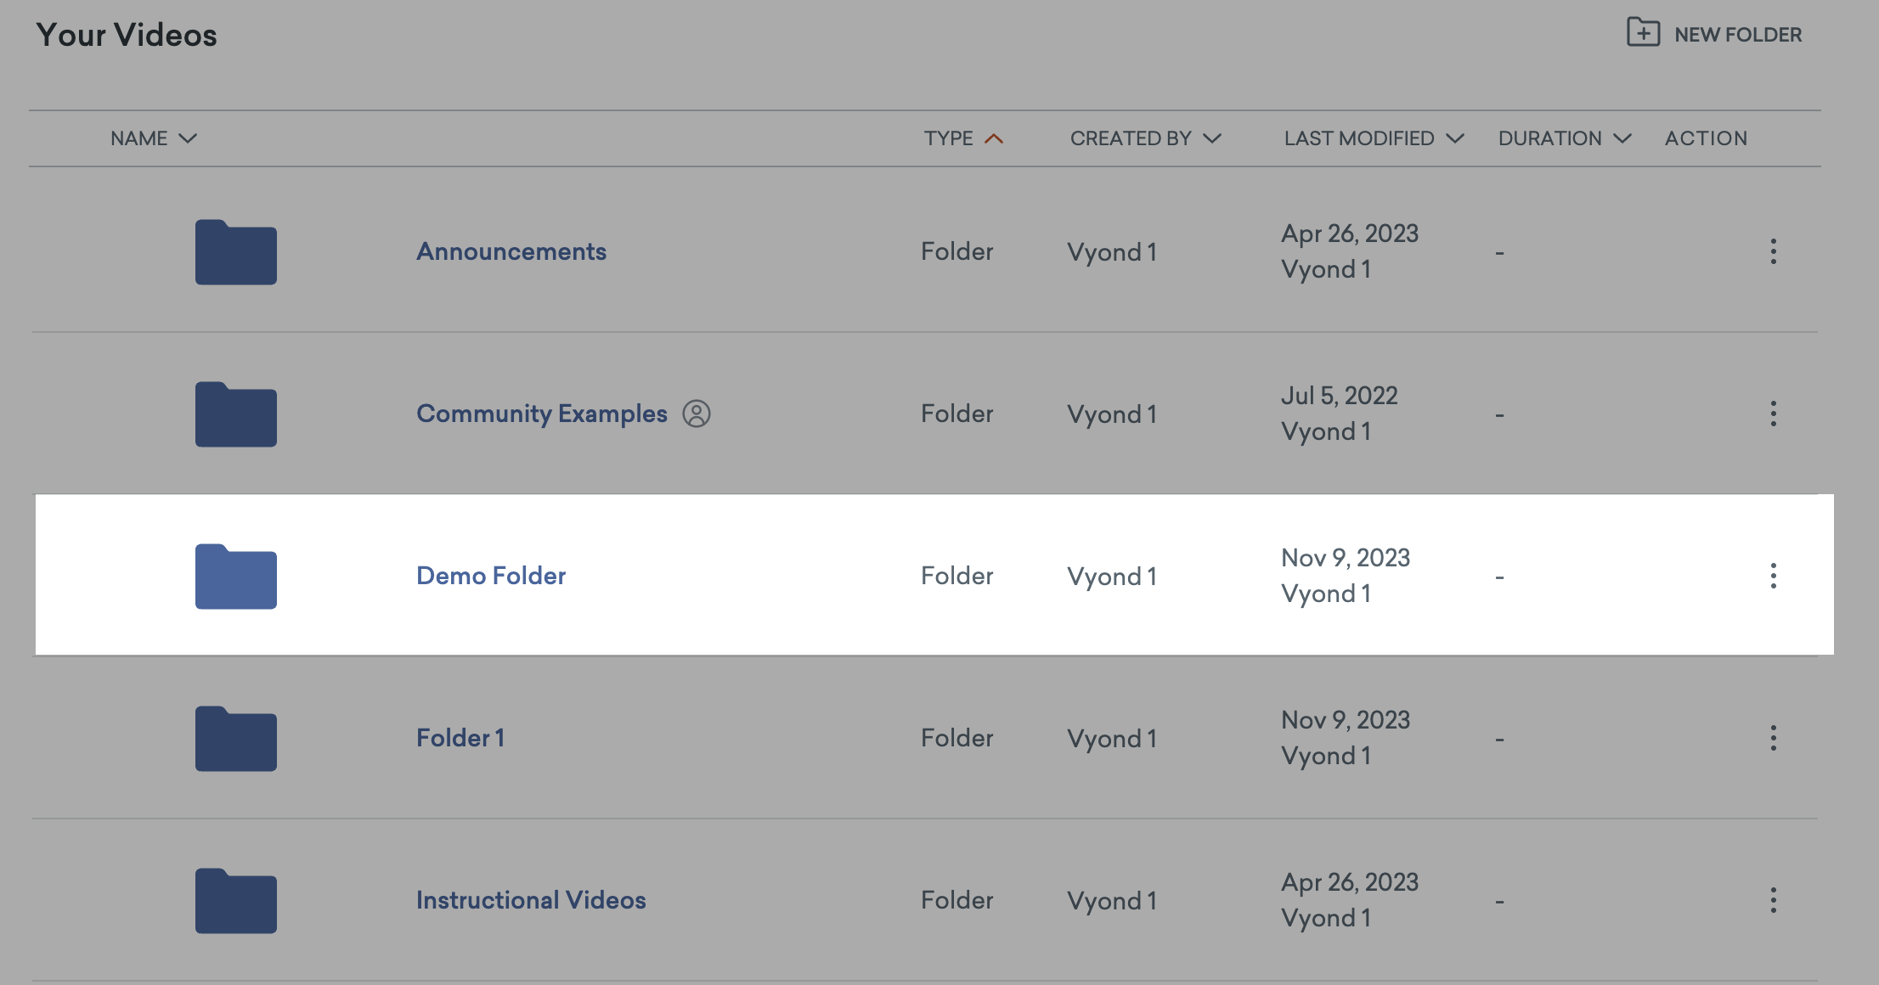Expand the LAST MODIFIED column chevron

[x=1454, y=138]
